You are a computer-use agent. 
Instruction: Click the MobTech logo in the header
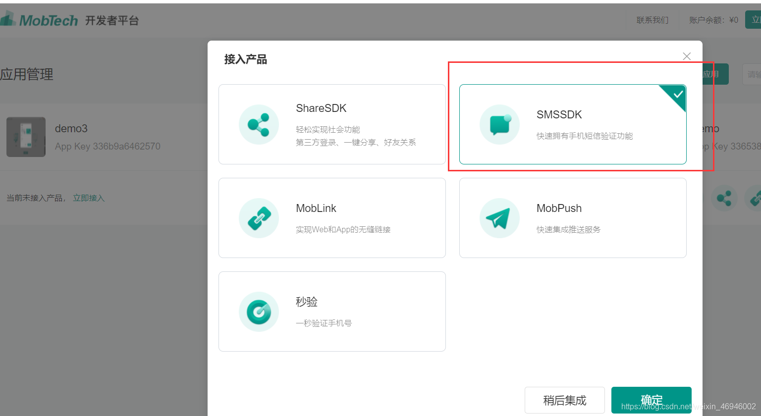(39, 20)
